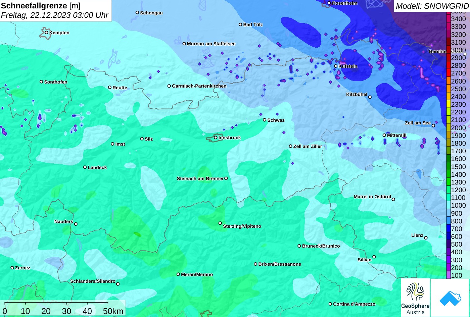
Task: Click the Imst location marker
Action: [112, 144]
